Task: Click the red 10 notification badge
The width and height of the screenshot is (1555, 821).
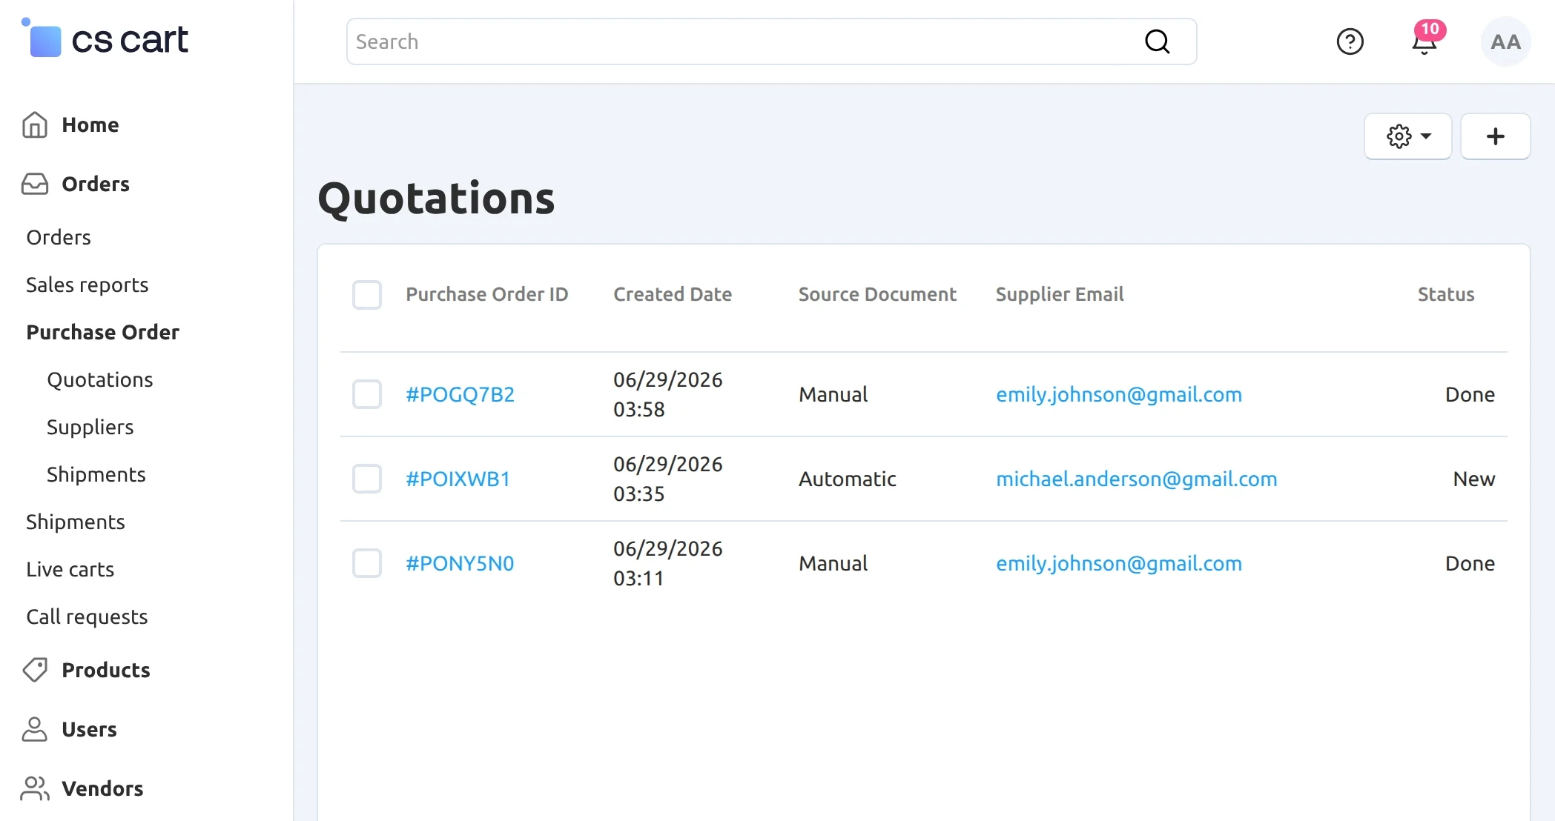Action: [x=1430, y=30]
